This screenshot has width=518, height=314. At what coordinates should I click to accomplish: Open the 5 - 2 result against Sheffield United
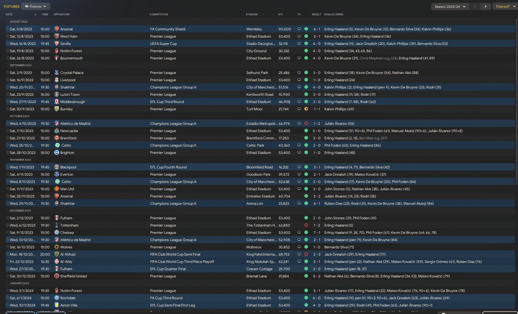[316, 276]
